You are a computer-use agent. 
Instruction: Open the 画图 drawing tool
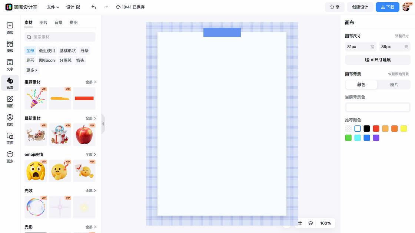click(x=10, y=102)
